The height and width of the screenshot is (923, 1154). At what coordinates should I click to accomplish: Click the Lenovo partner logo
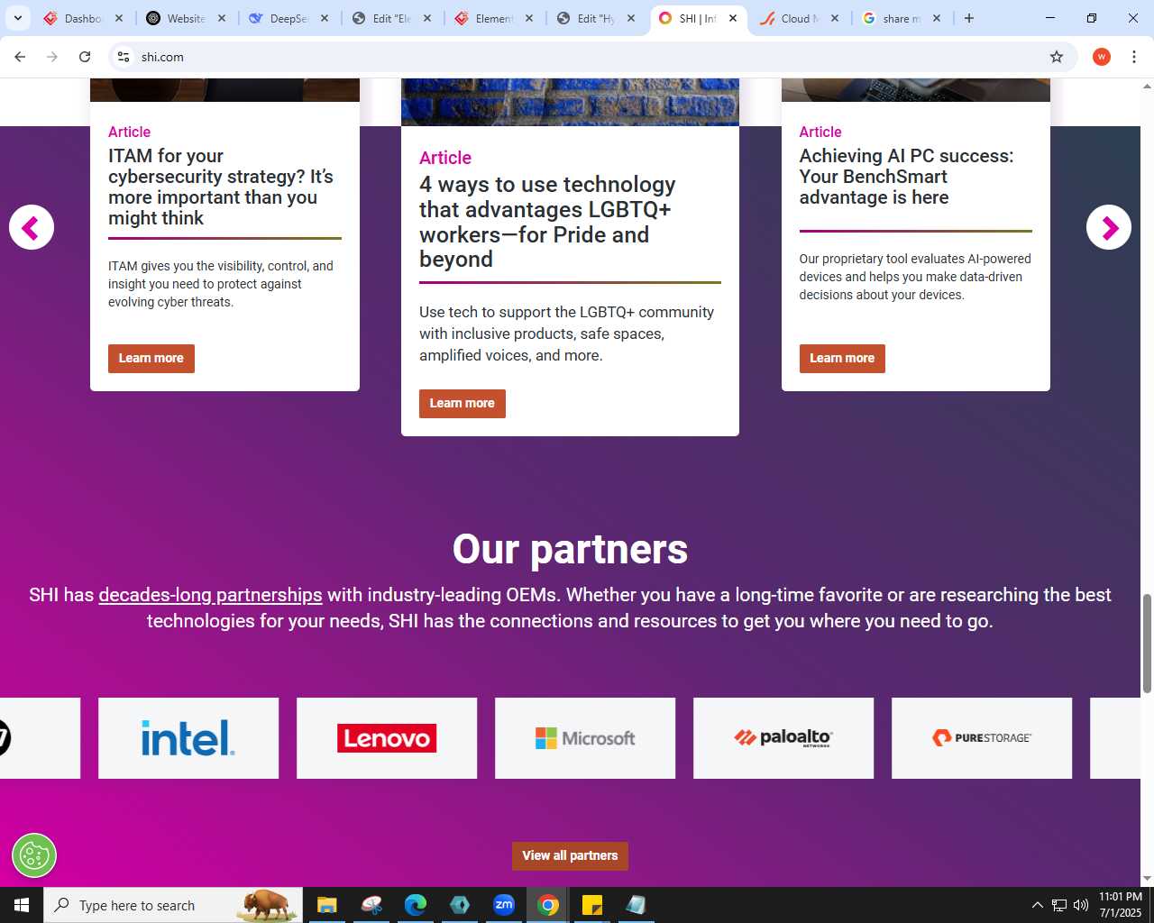387,738
